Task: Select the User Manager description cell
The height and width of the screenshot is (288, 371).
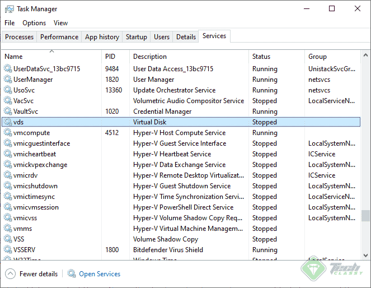Action: [153, 80]
